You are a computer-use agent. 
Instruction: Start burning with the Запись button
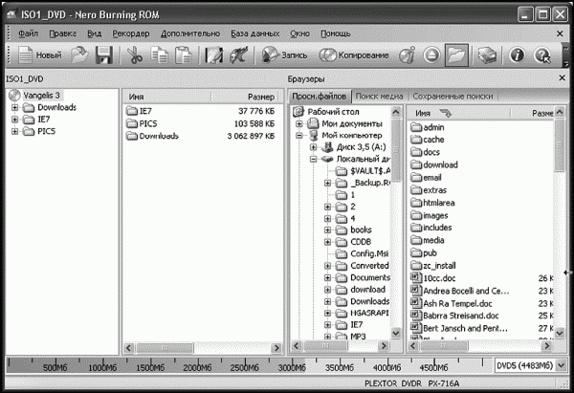(284, 55)
